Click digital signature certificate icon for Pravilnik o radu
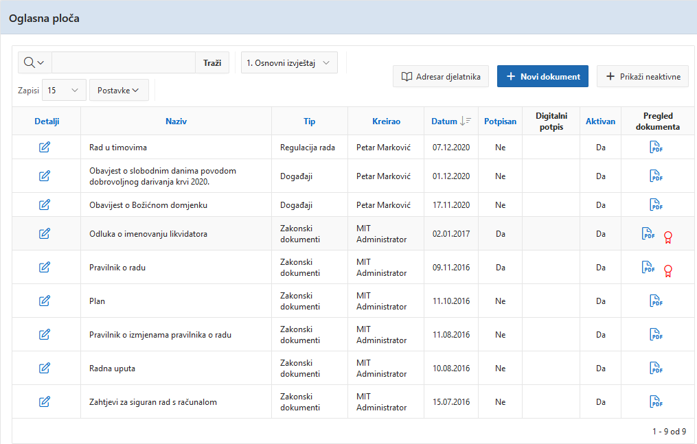697x444 pixels. point(667,270)
